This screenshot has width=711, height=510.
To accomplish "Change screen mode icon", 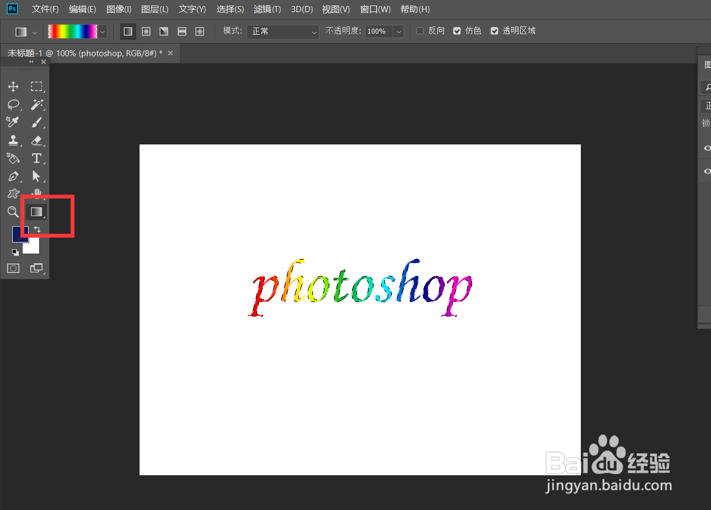I will 36,269.
